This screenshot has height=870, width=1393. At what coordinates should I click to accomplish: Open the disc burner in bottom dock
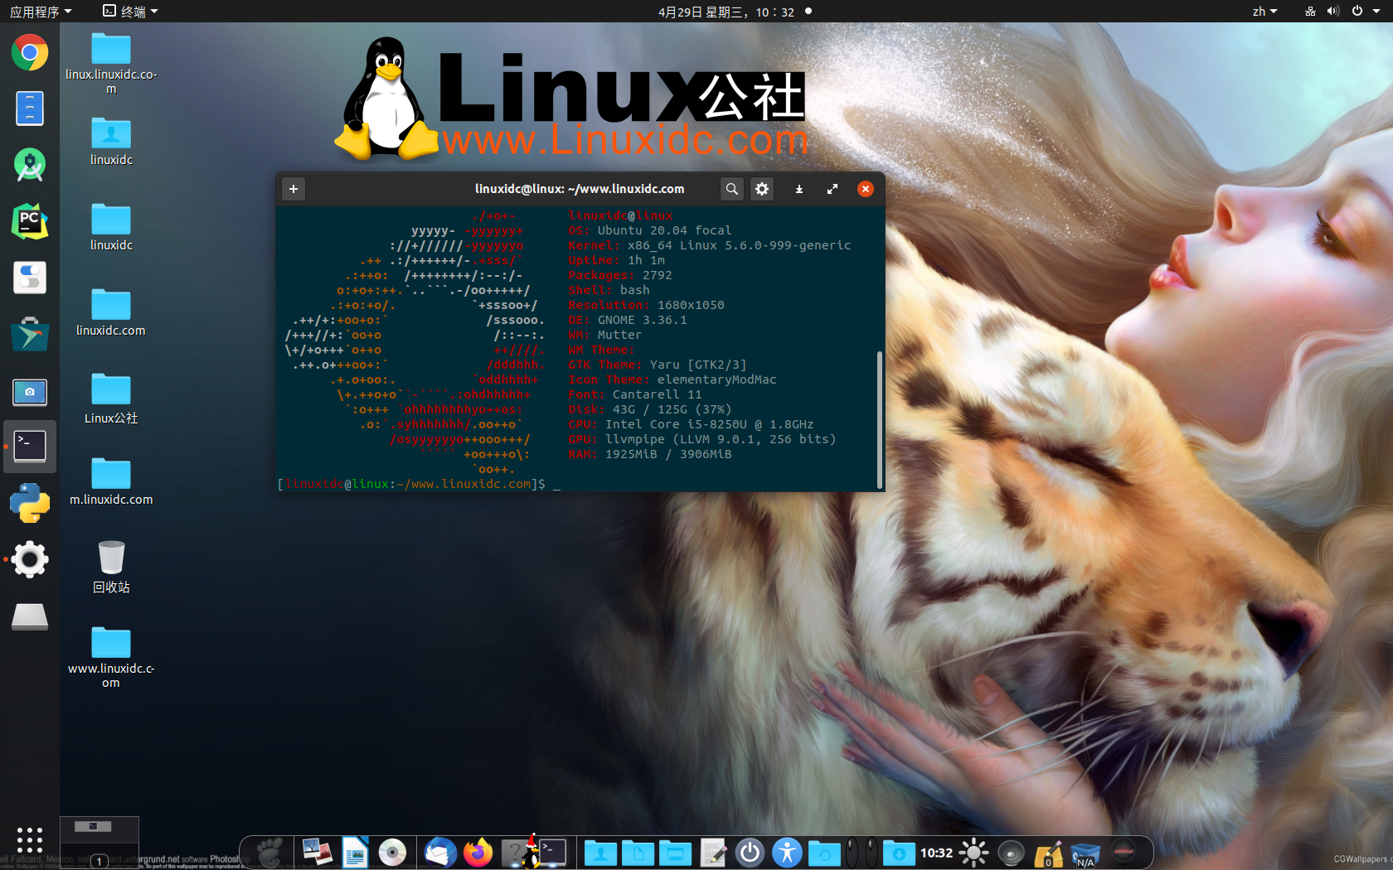pyautogui.click(x=392, y=853)
